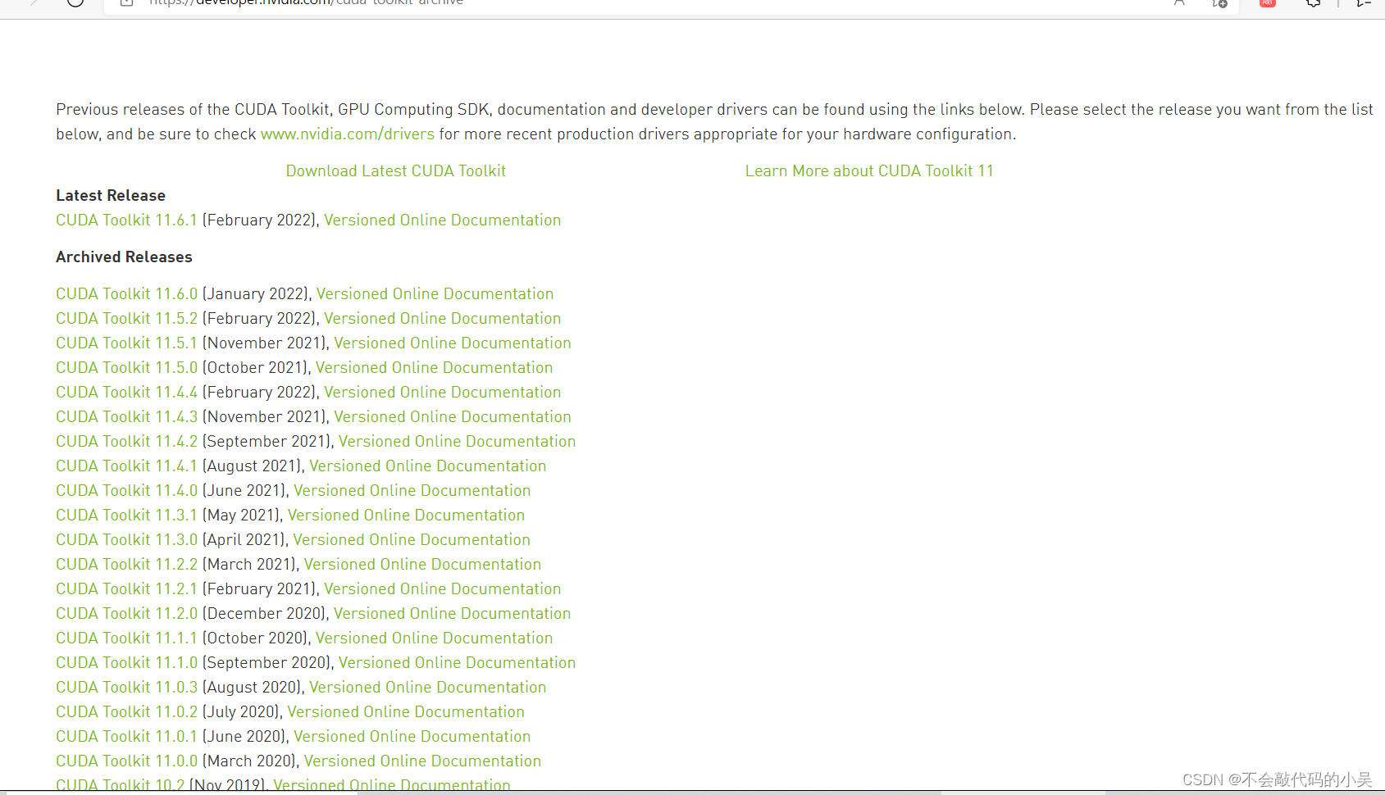
Task: Open Versioned Online Documentation for 11.5.2
Action: pyautogui.click(x=443, y=319)
